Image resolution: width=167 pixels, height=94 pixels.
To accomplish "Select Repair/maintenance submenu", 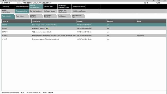I will click(x=8, y=11).
